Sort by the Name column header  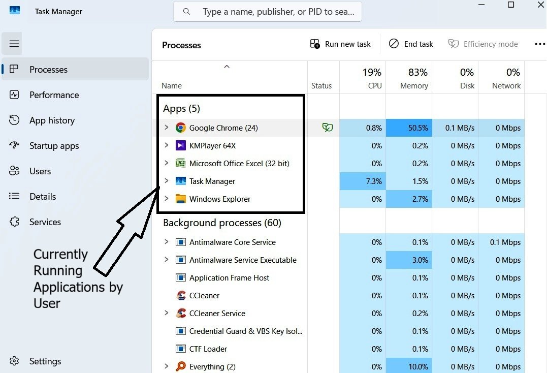230,77
